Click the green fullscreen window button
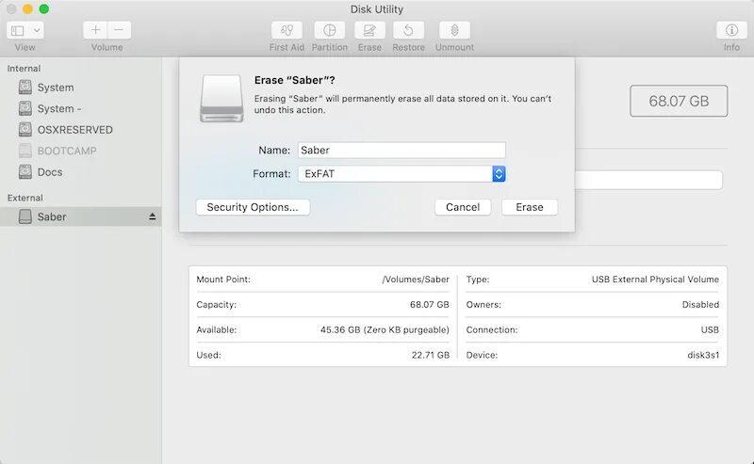The height and width of the screenshot is (464, 754). [43, 9]
